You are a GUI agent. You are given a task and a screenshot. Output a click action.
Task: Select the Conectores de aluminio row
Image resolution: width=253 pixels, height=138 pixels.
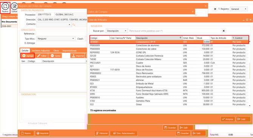click(169, 45)
